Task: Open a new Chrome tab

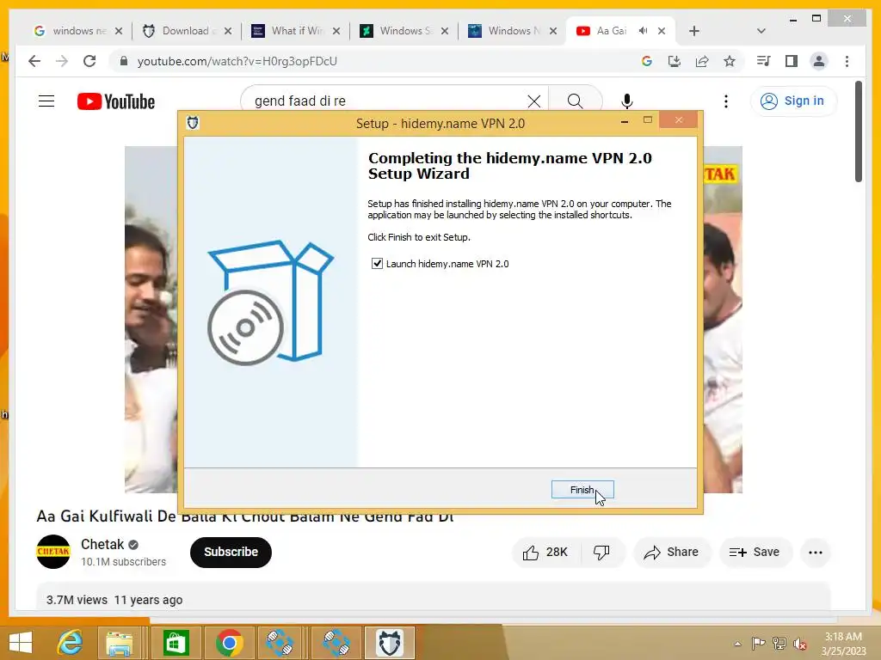Action: (x=694, y=31)
